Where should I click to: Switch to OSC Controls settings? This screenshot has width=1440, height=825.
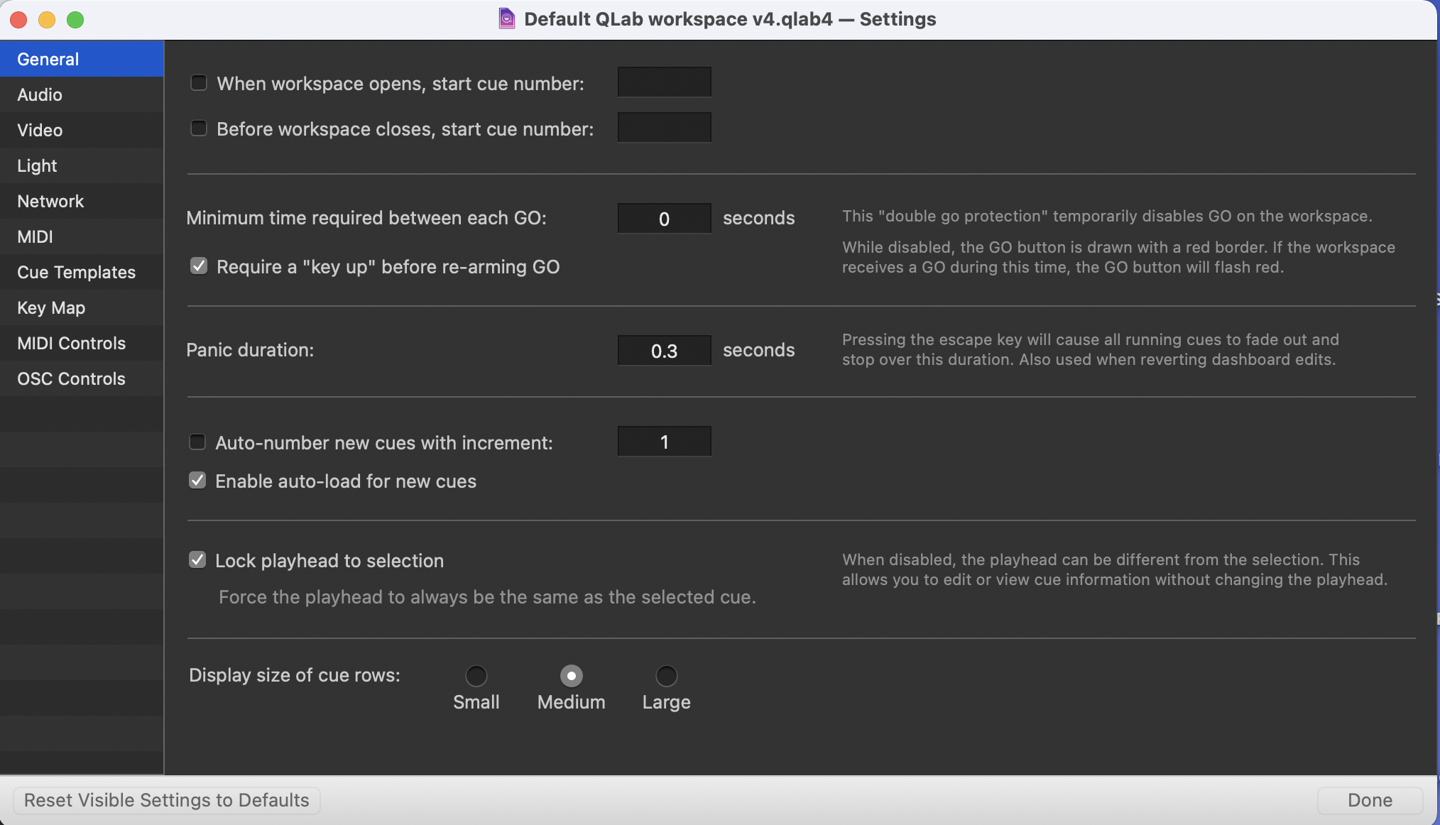(x=70, y=378)
